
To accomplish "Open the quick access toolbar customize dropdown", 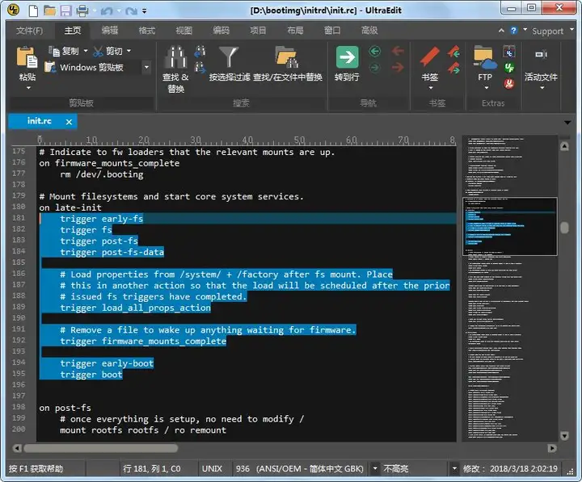I will 145,11.
